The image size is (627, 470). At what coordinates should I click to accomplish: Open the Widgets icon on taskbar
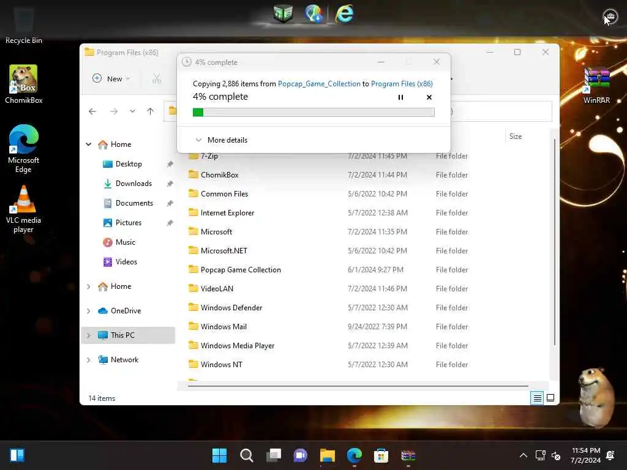(x=17, y=455)
